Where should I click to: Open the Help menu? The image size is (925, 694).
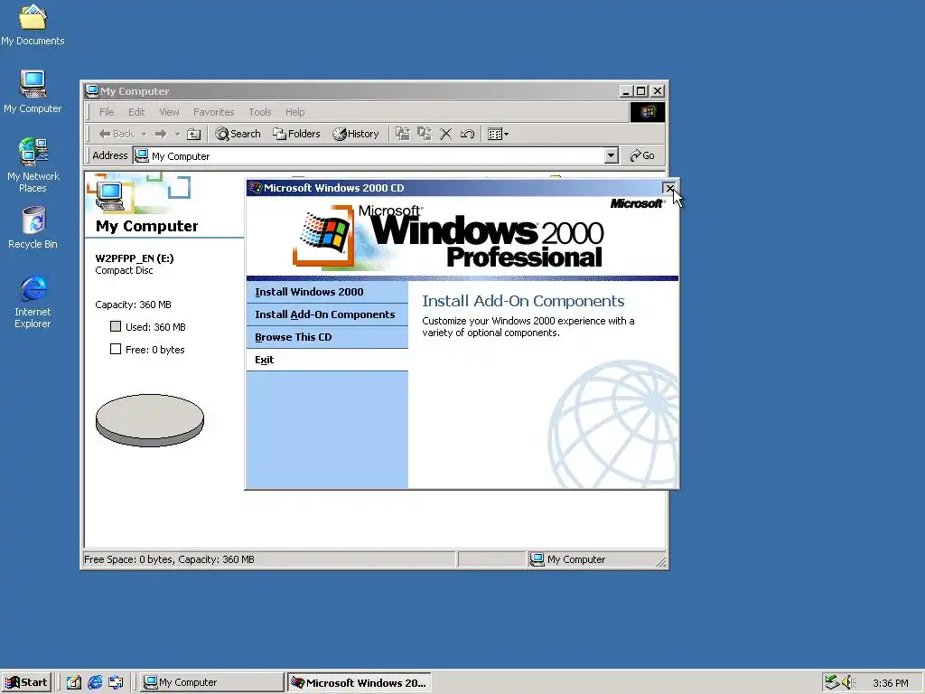(x=295, y=112)
